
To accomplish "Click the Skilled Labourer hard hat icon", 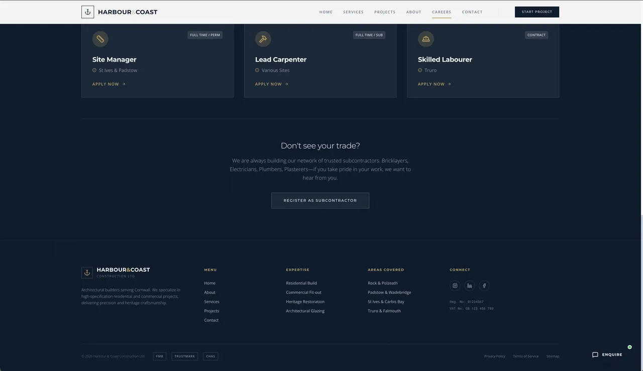I will point(426,39).
